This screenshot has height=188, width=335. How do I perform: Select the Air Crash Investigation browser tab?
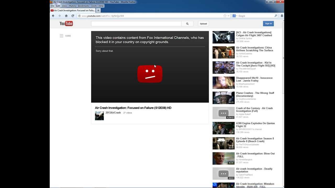[73, 10]
